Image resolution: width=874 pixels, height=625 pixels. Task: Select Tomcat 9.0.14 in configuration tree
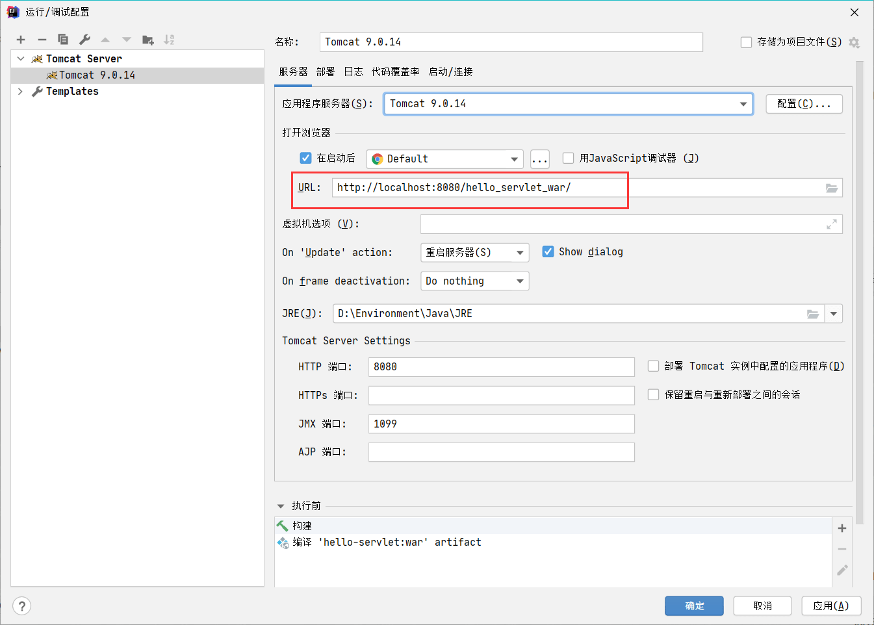[x=138, y=75]
